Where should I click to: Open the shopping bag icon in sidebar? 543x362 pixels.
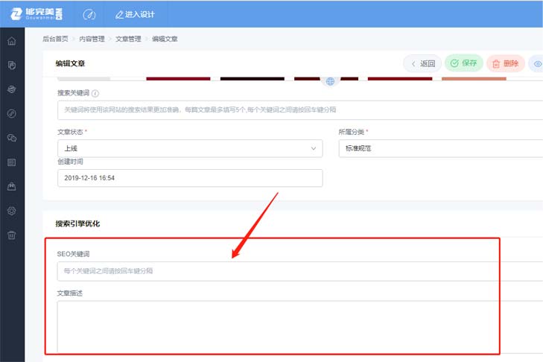11,186
